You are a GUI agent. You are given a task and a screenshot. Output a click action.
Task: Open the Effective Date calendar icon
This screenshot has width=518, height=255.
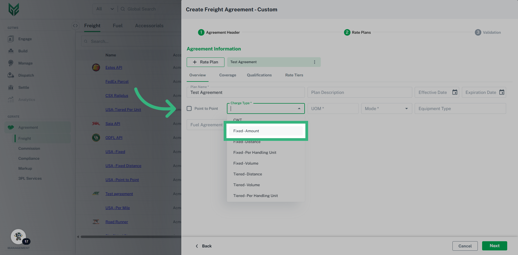pos(455,92)
